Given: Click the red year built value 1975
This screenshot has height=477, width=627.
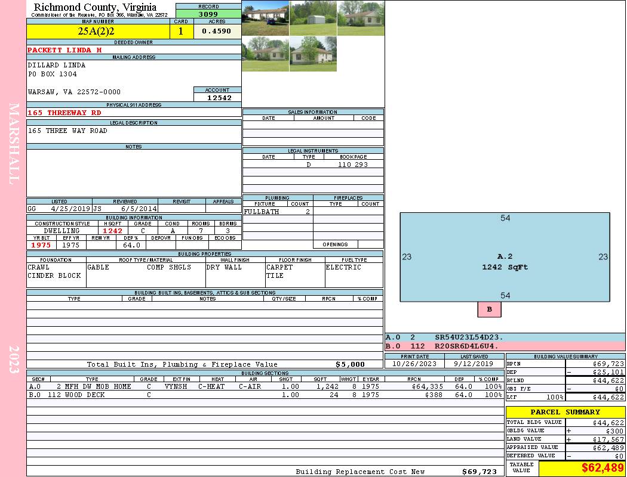Looking at the screenshot, I should coord(41,245).
